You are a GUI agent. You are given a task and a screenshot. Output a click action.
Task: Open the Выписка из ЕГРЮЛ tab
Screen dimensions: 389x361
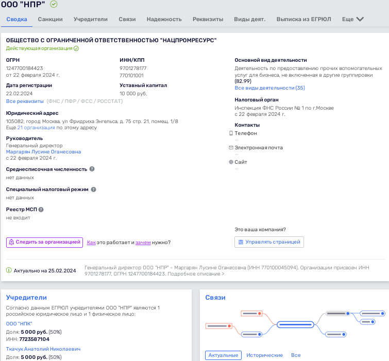point(303,19)
